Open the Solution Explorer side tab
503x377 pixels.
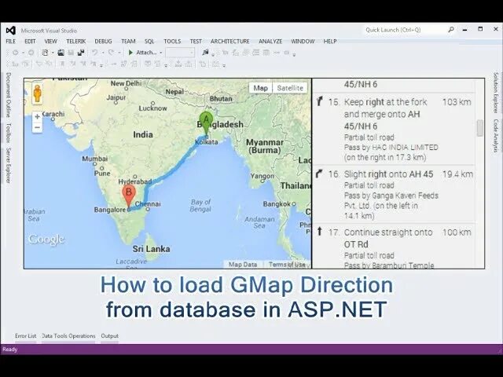[496, 93]
